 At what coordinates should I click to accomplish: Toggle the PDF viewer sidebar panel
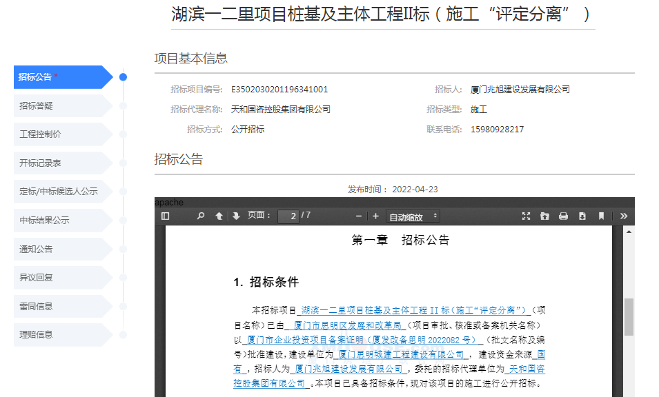pos(165,216)
